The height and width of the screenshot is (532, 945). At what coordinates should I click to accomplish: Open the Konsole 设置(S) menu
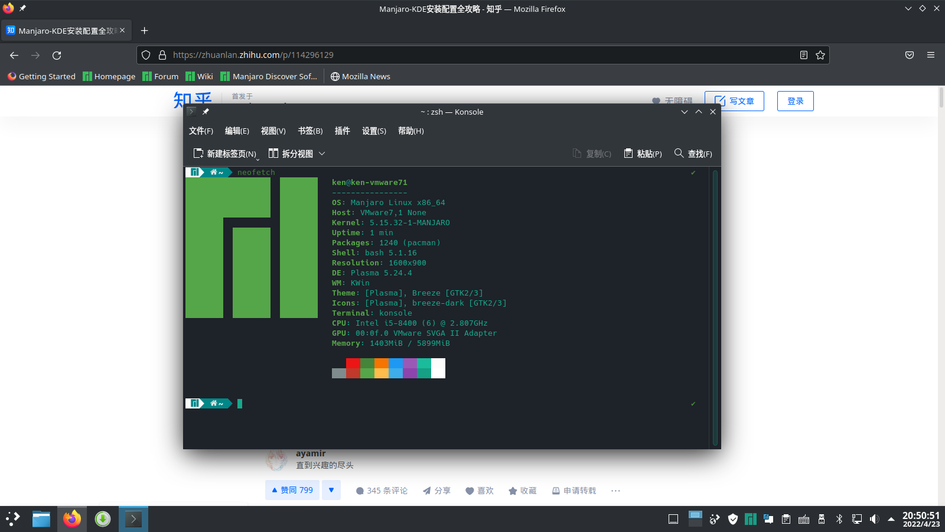[x=374, y=131]
